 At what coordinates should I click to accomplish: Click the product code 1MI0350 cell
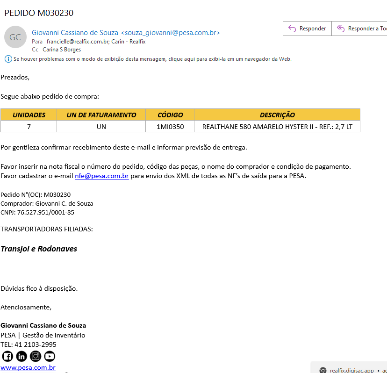click(x=170, y=127)
